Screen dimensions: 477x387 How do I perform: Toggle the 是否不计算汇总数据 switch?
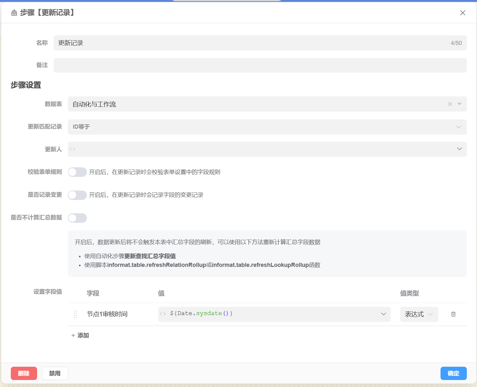77,218
